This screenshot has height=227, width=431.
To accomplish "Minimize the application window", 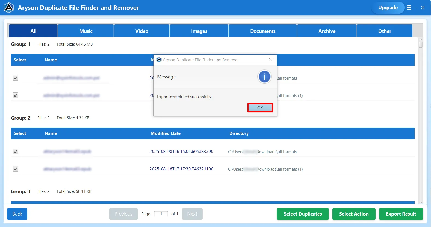I will (416, 8).
